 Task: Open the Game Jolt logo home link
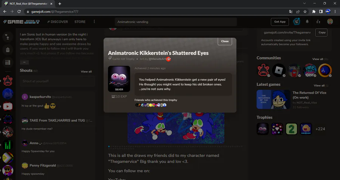21,22
